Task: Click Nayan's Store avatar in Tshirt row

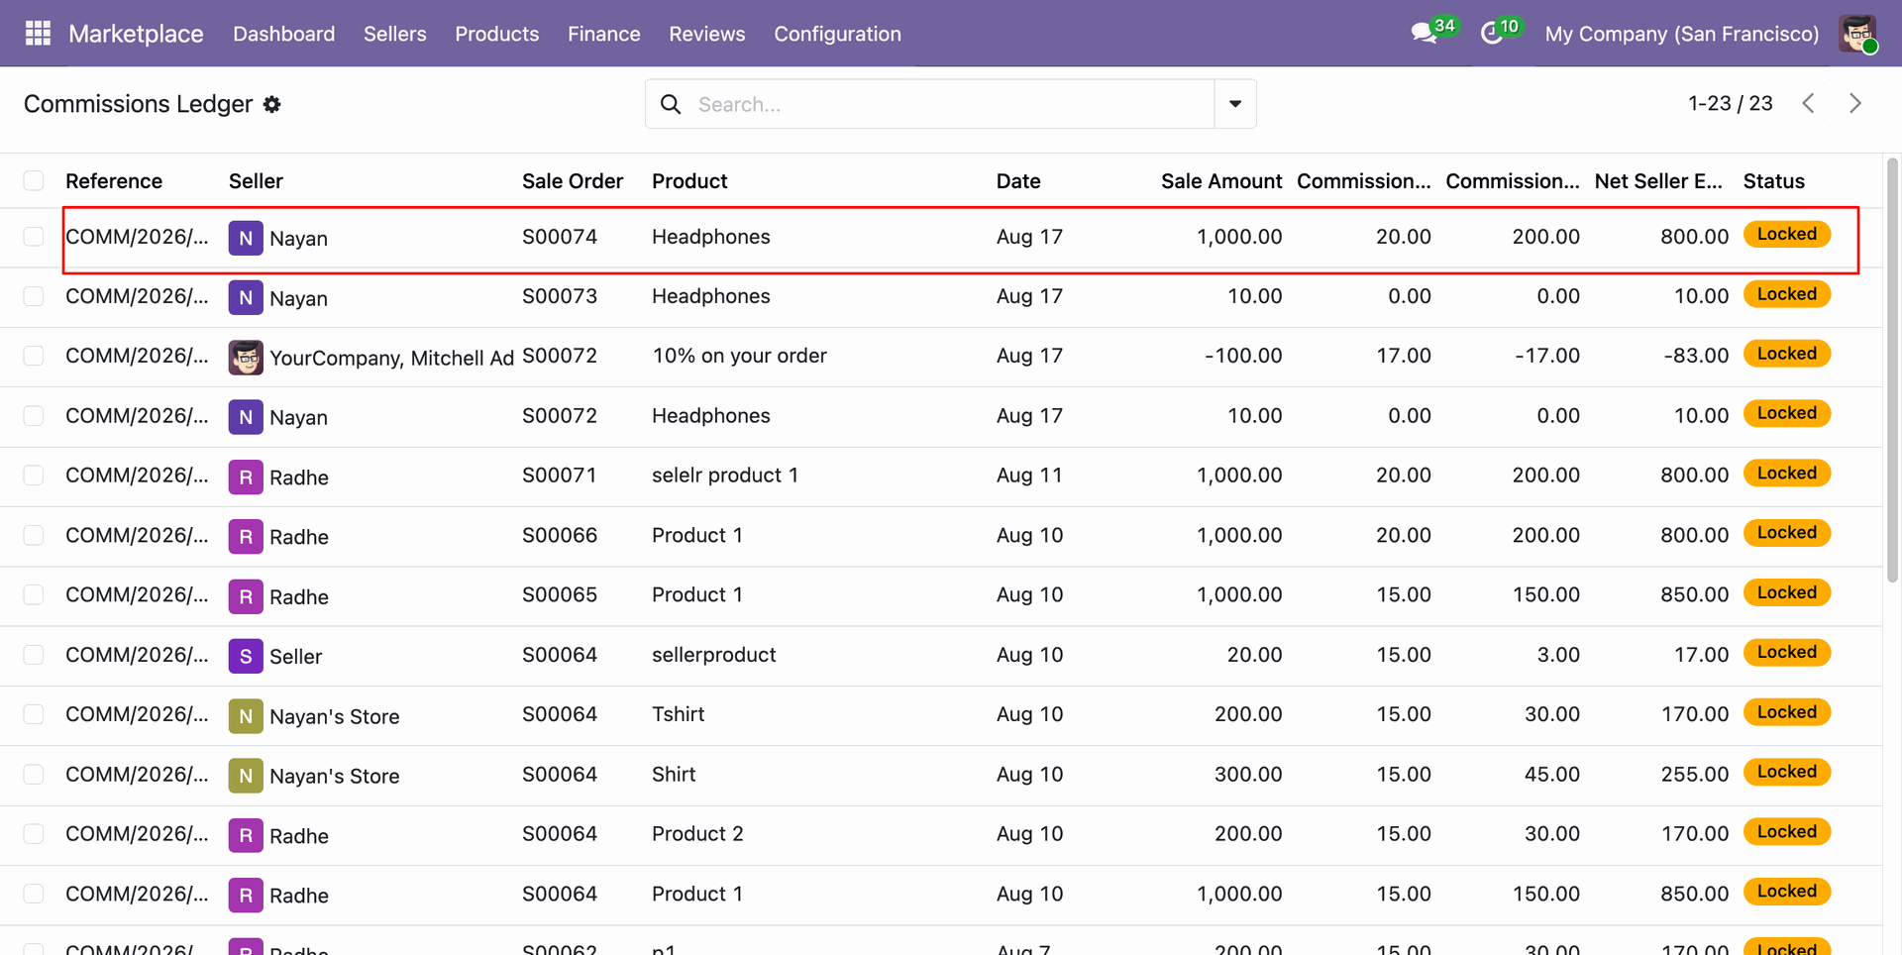Action: (246, 715)
